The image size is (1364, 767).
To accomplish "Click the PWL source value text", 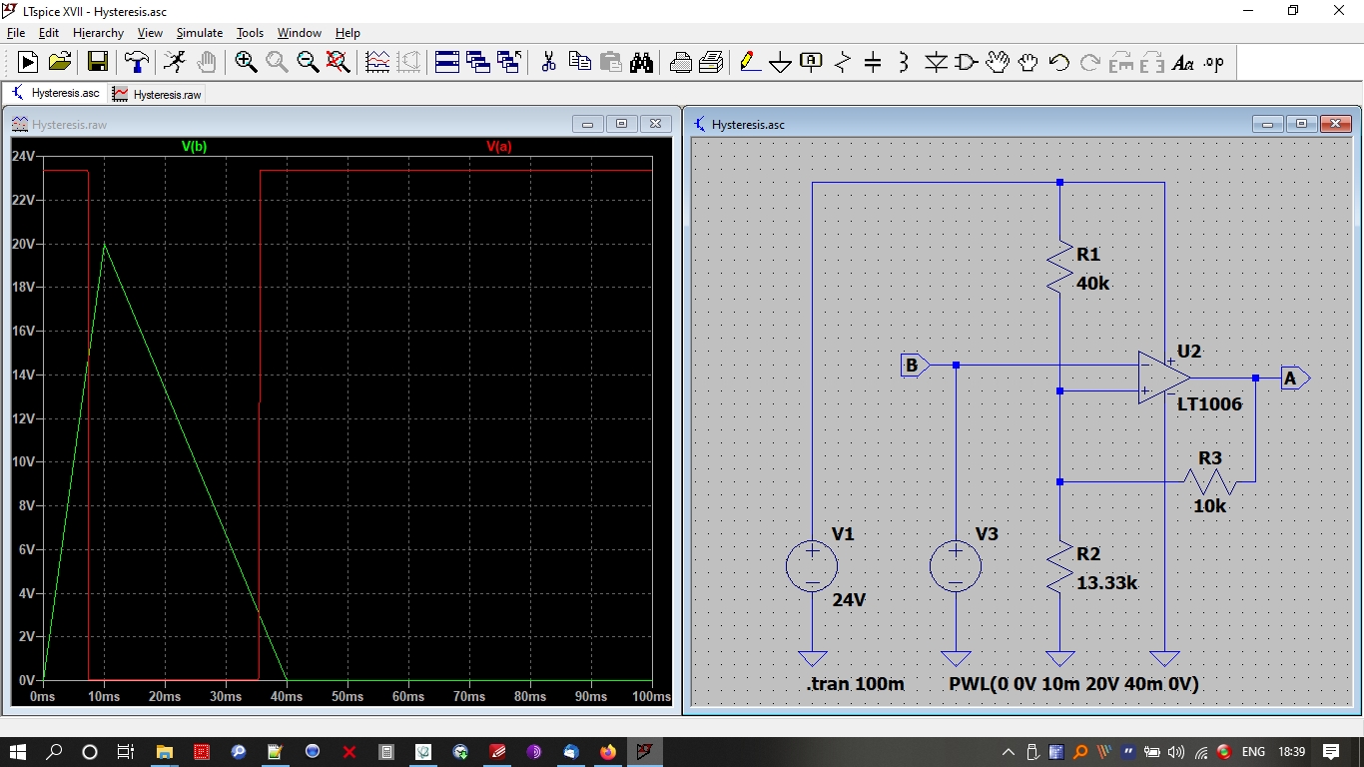I will pos(1073,684).
